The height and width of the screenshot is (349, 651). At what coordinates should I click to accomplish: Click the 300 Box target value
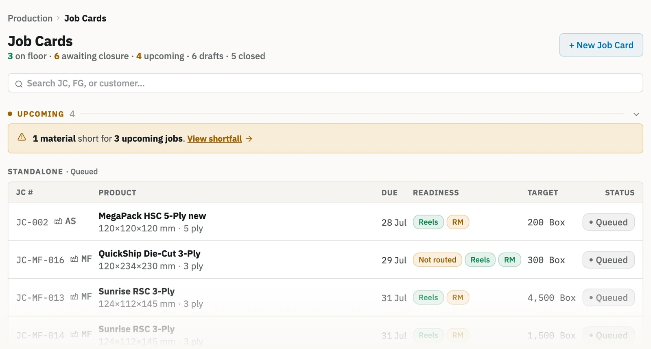546,260
